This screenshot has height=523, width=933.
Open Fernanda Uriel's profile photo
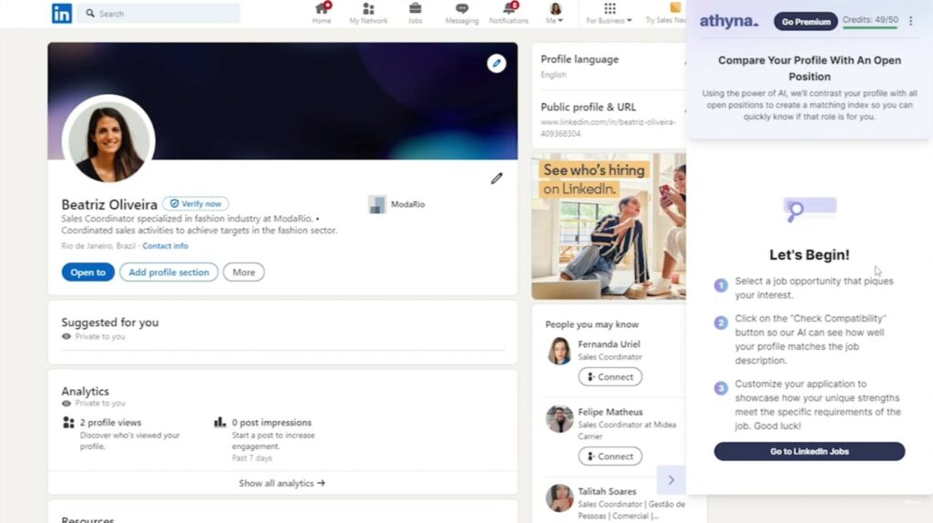click(559, 351)
